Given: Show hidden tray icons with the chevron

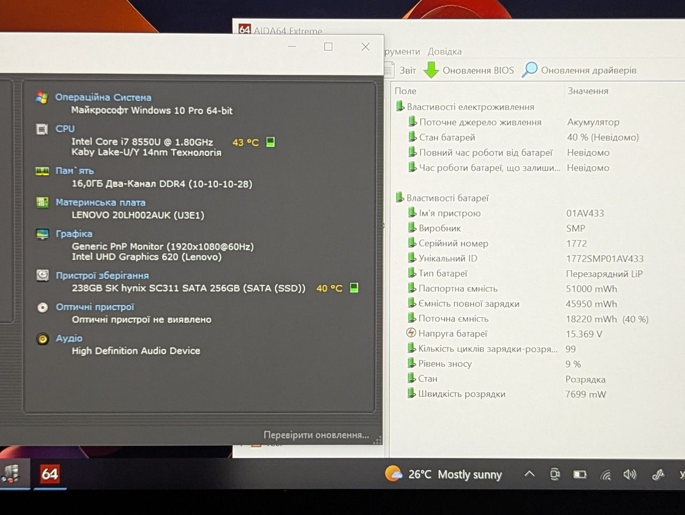Looking at the screenshot, I should click(529, 474).
